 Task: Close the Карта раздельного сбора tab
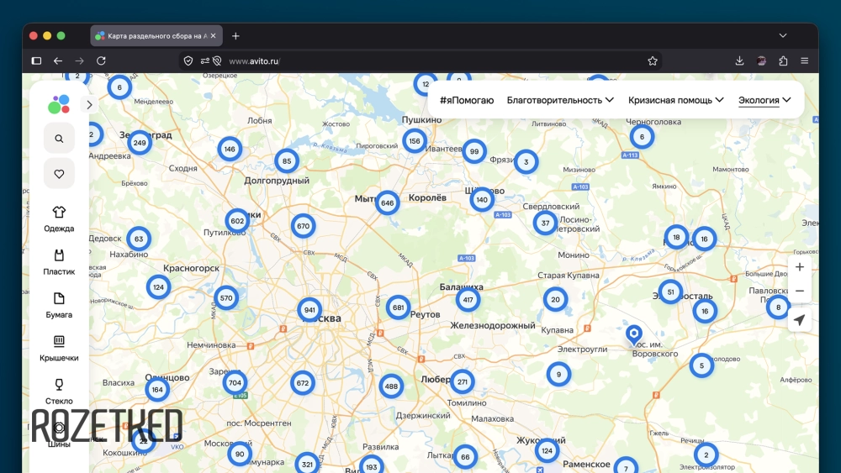(x=213, y=36)
